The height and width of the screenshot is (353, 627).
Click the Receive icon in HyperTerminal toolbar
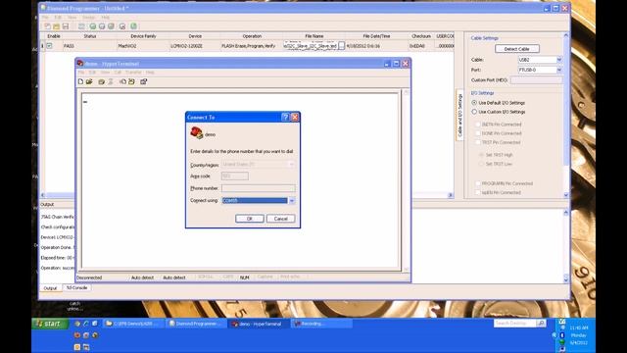(131, 81)
